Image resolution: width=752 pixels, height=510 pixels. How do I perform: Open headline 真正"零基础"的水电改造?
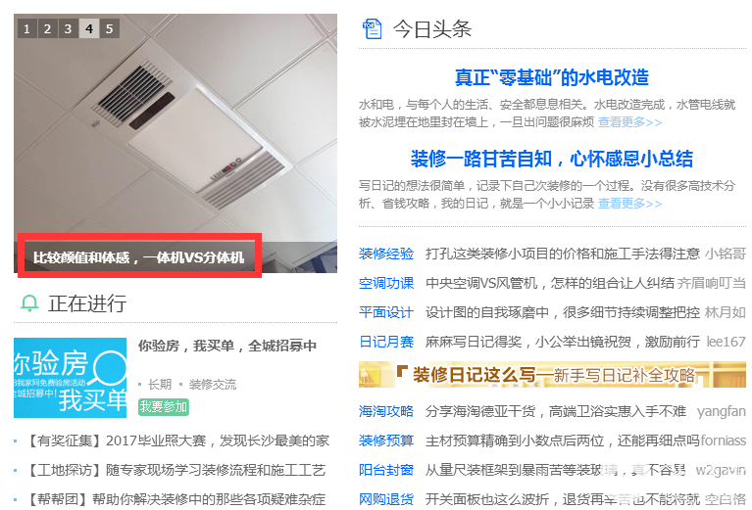[x=552, y=77]
